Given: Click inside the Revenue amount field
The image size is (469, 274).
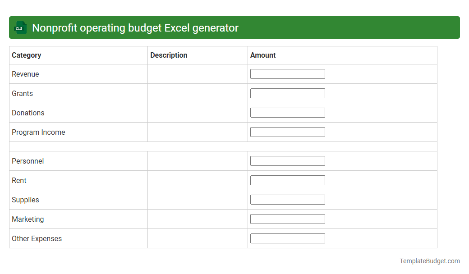Looking at the screenshot, I should coord(287,73).
